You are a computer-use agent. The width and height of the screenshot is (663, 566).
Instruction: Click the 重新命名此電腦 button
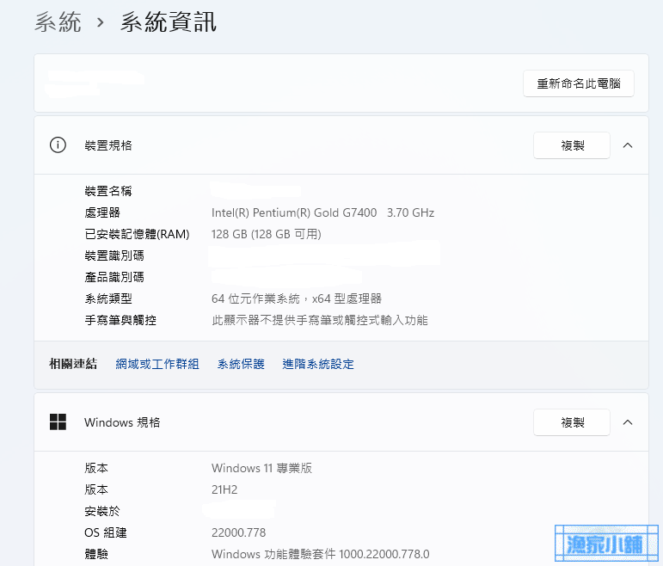click(x=578, y=83)
